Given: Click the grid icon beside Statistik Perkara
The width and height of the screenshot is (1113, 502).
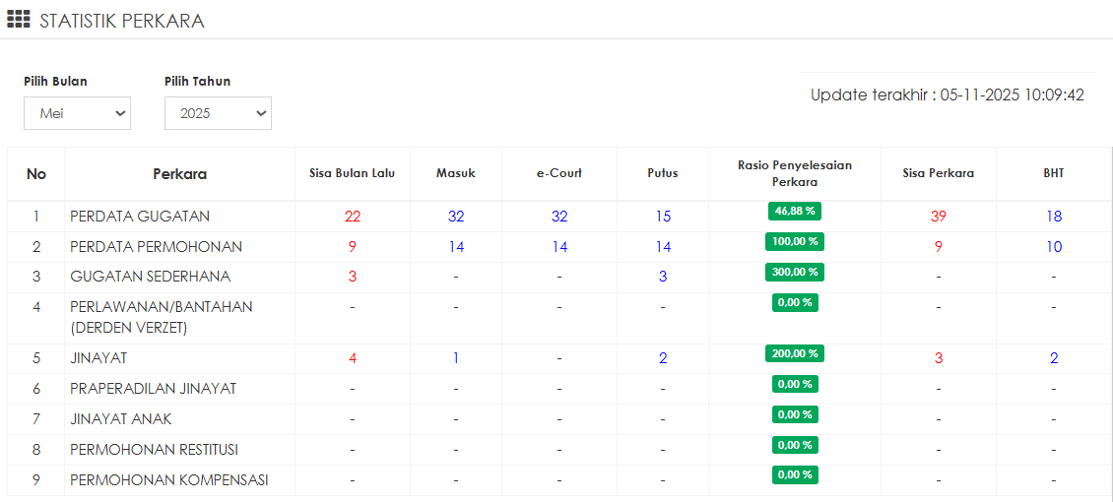Looking at the screenshot, I should point(19,20).
